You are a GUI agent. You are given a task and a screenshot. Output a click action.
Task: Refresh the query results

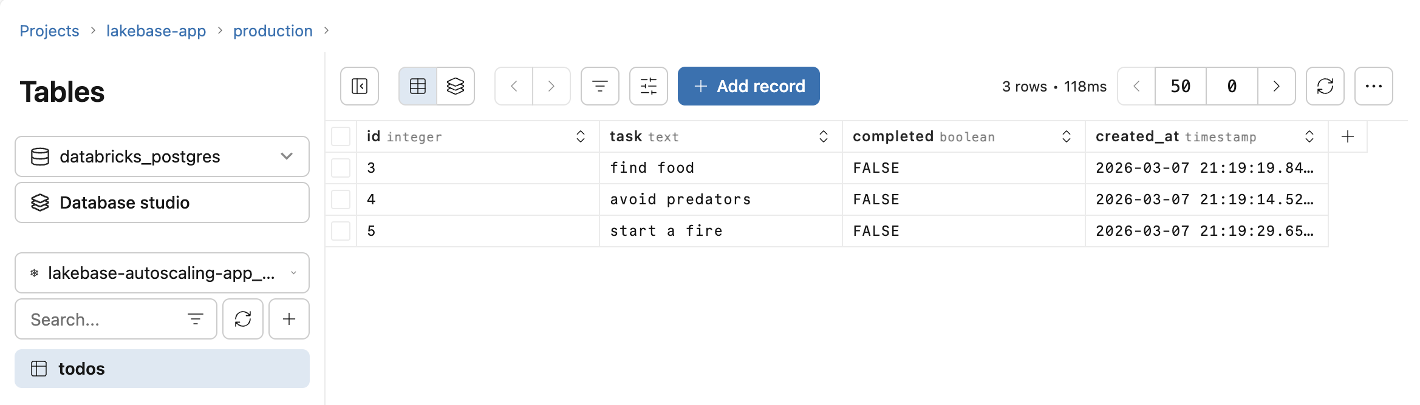pyautogui.click(x=1325, y=86)
